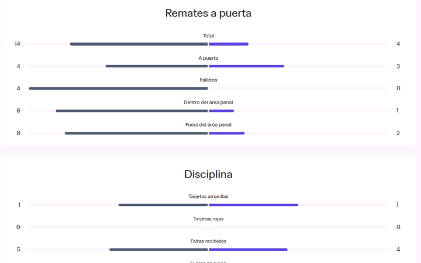Viewport: 421px width, 263px height.
Task: Select the Total stat label
Action: point(208,36)
